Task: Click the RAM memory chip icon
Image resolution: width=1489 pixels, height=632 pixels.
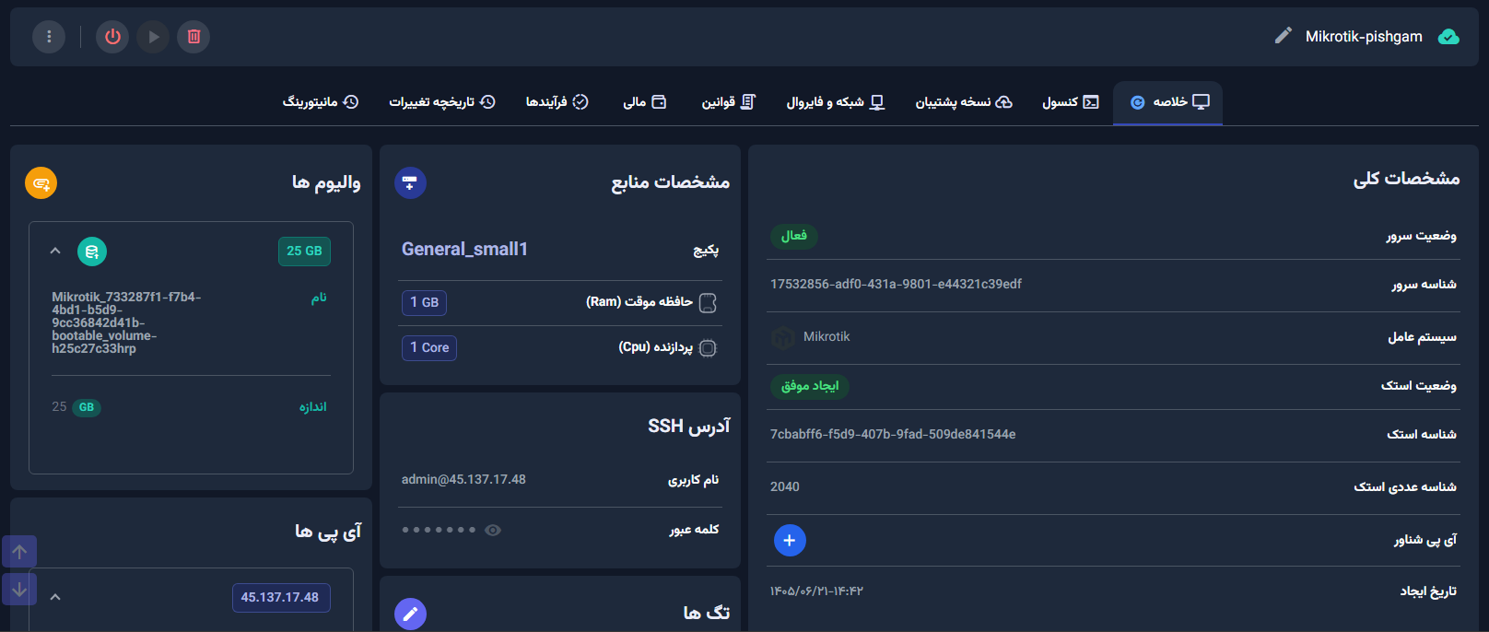Action: 708,302
